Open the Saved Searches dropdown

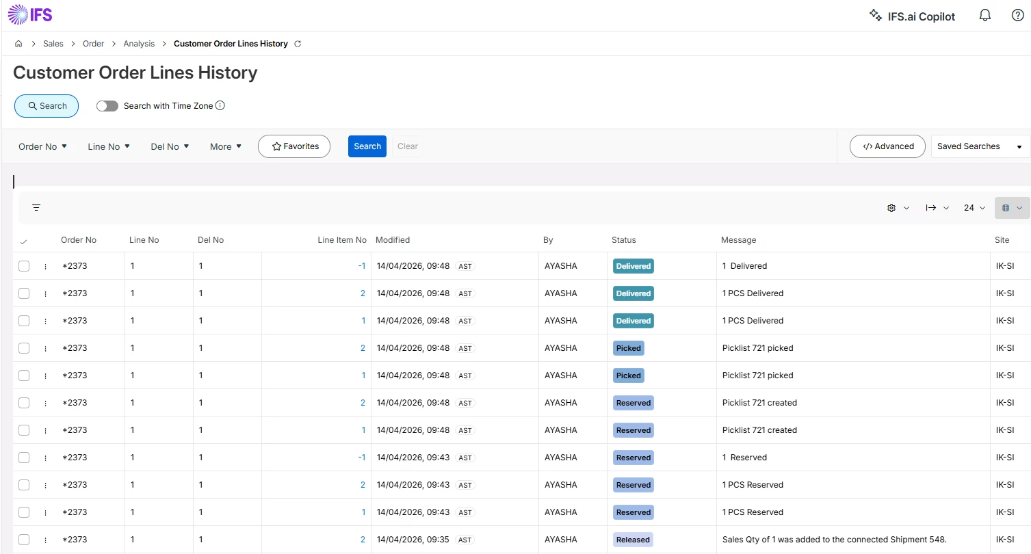coord(980,146)
